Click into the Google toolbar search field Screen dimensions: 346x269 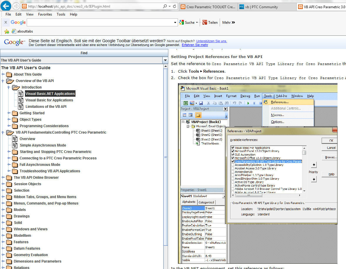[x=100, y=23]
